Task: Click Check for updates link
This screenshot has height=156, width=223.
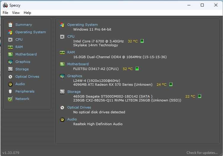Action: tap(202, 153)
